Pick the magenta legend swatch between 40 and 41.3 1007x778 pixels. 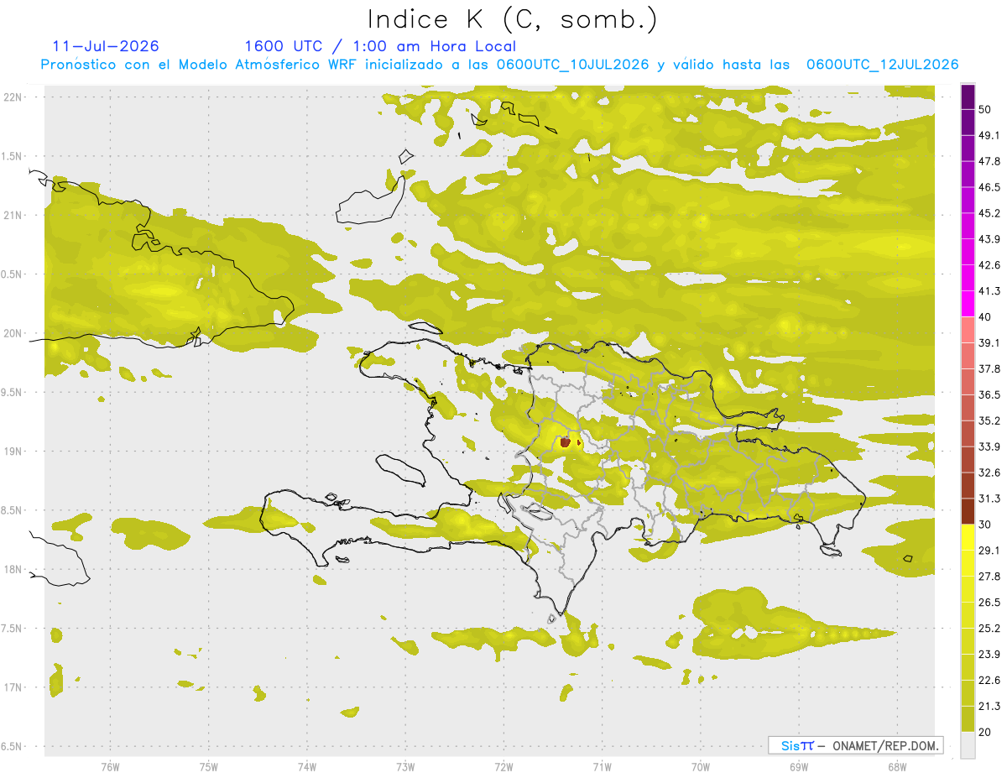coord(968,304)
